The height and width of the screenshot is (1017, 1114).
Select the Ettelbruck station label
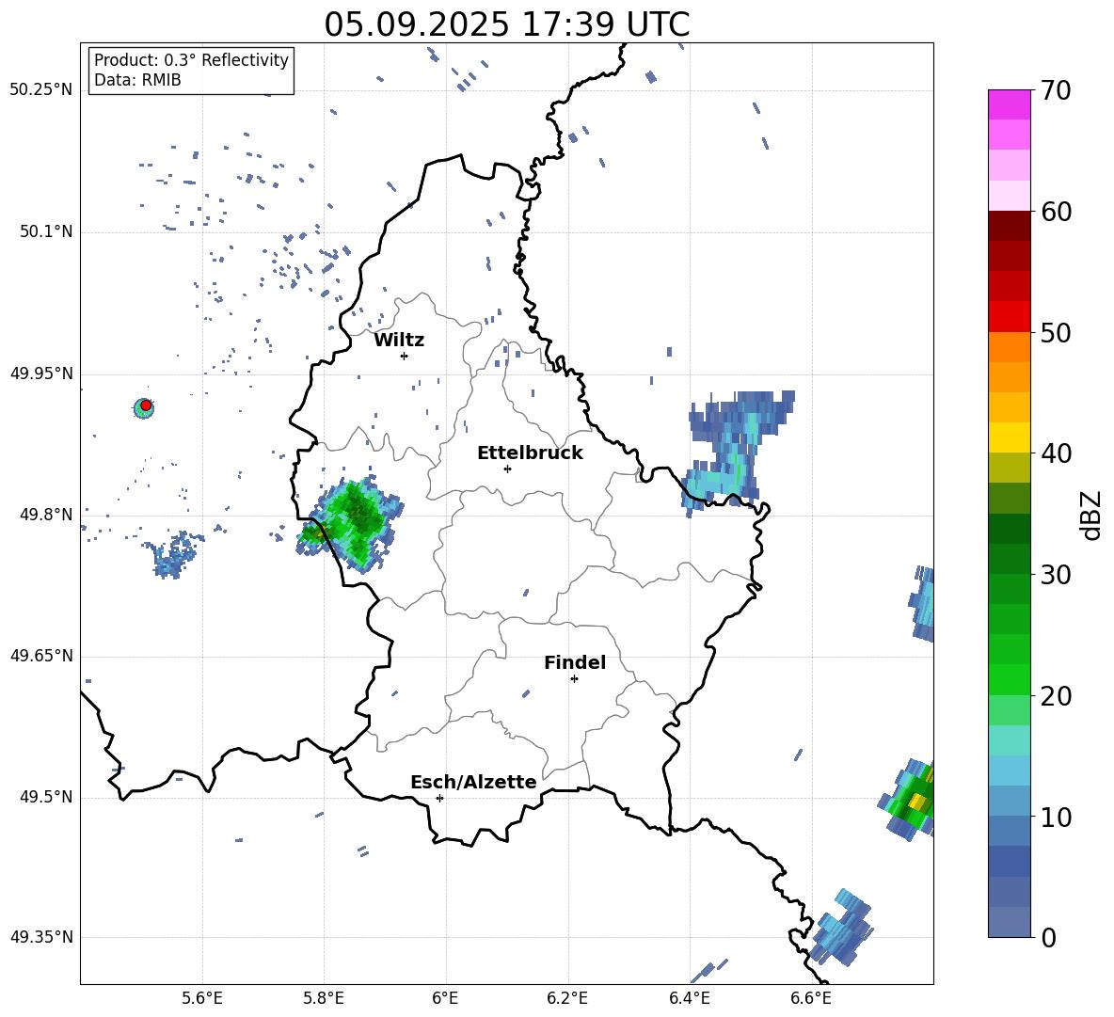530,453
